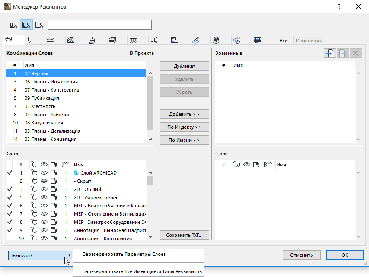Toggle lock icon of MEP - Отопление и Вентиляция layer
The width and height of the screenshot is (369, 277).
34,214
